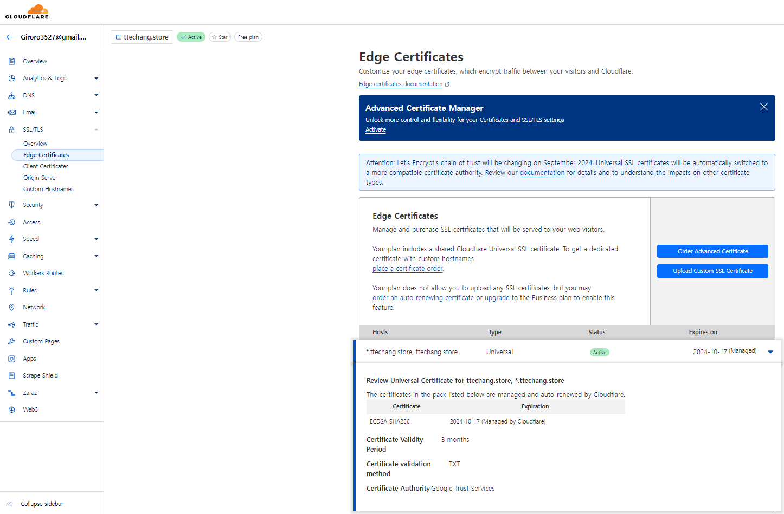Click the Access icon in sidebar
Image resolution: width=784 pixels, height=514 pixels.
tap(11, 222)
